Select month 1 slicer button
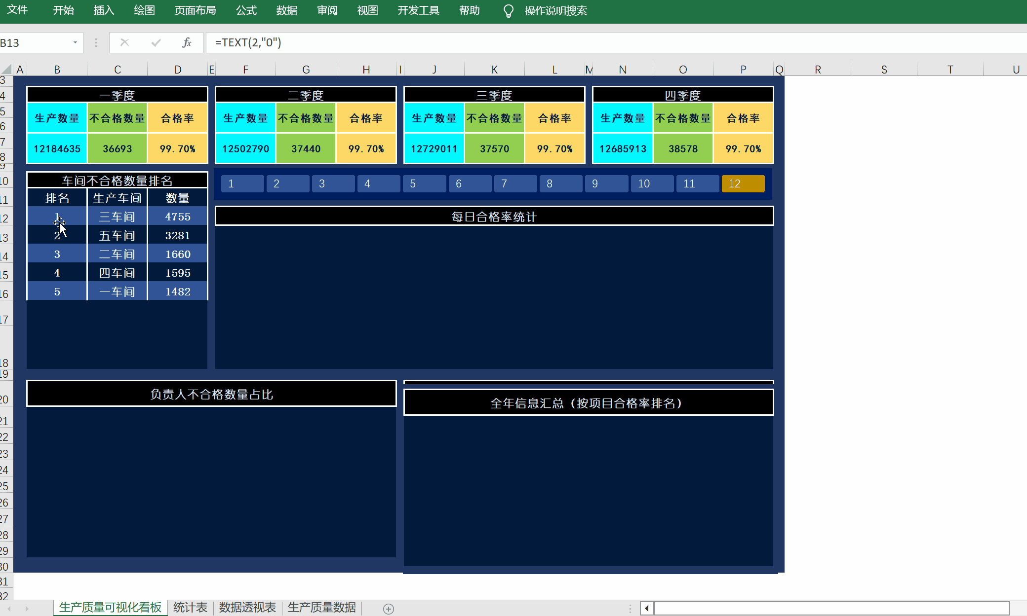The width and height of the screenshot is (1027, 616). coord(242,183)
